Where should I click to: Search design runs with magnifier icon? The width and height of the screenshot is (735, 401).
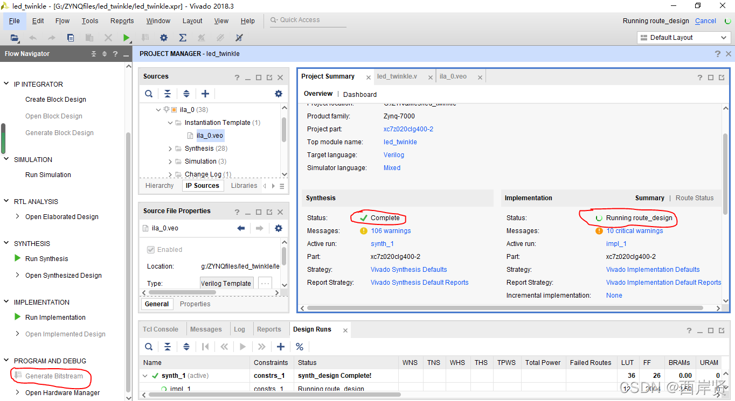pyautogui.click(x=149, y=347)
